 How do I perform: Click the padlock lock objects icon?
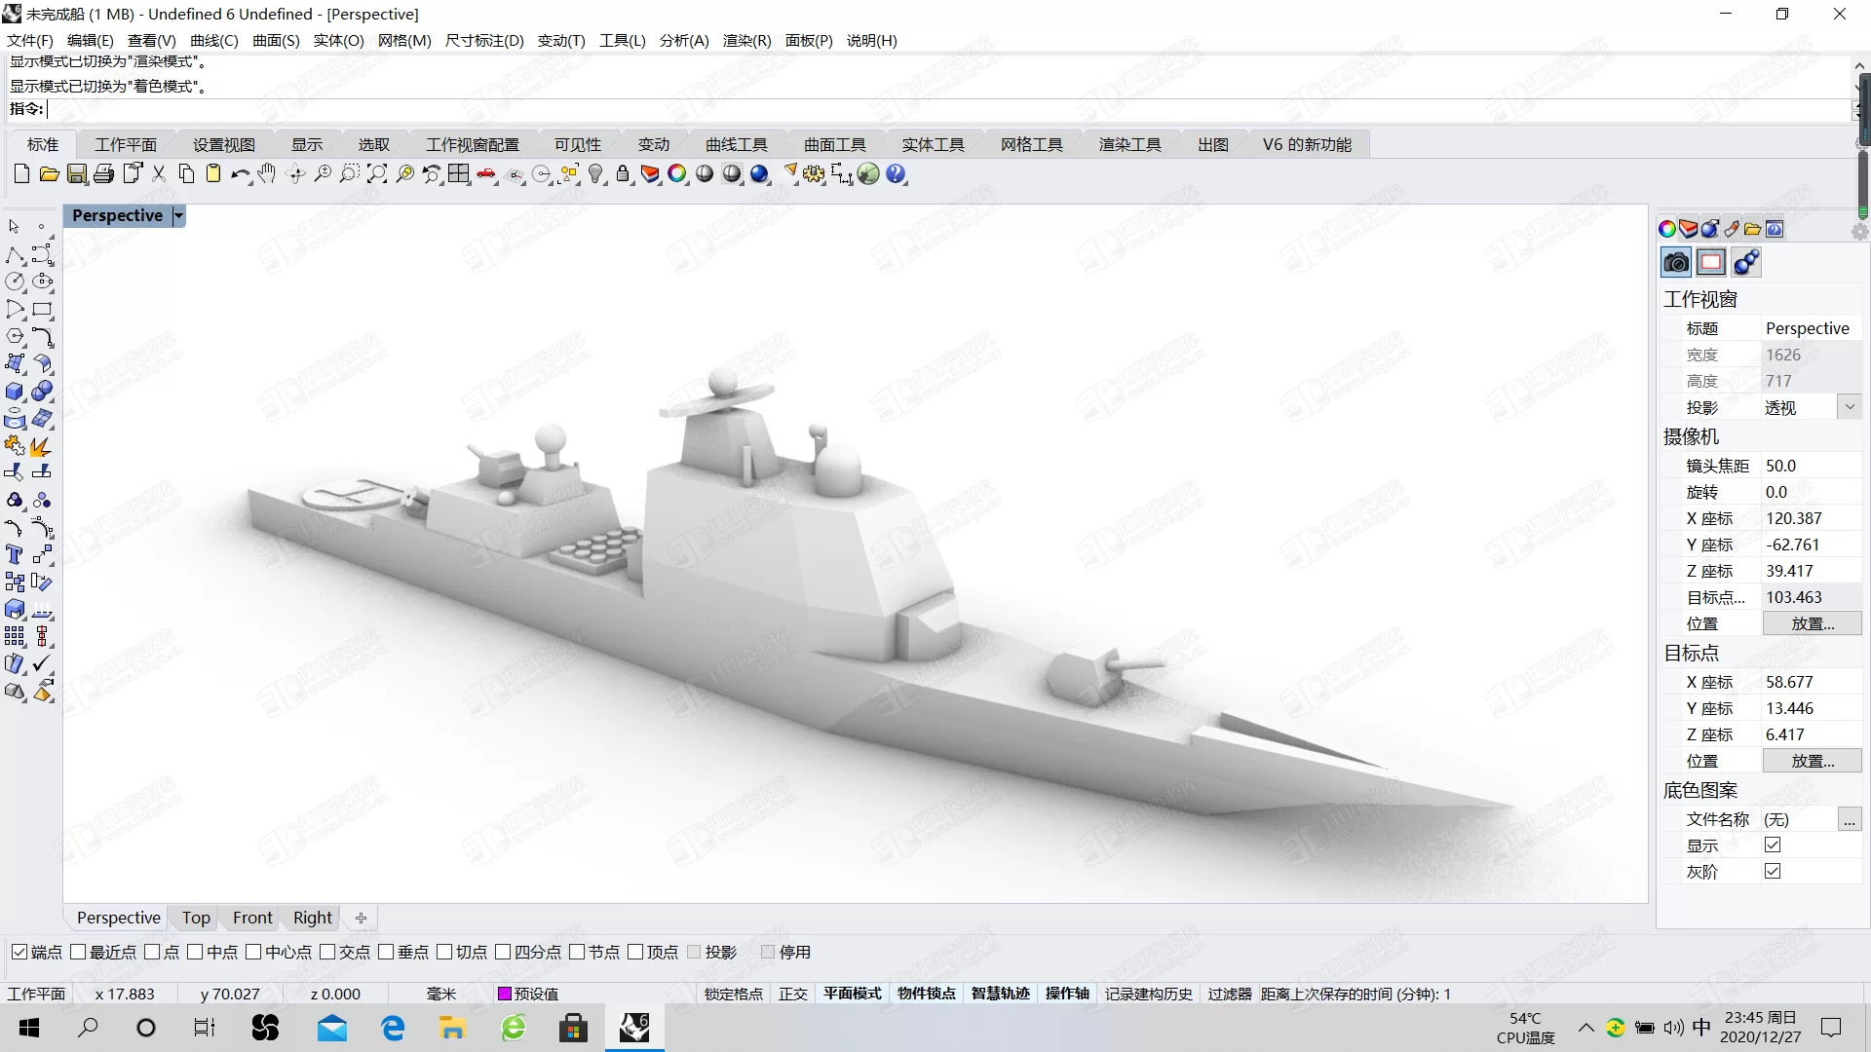coord(624,174)
